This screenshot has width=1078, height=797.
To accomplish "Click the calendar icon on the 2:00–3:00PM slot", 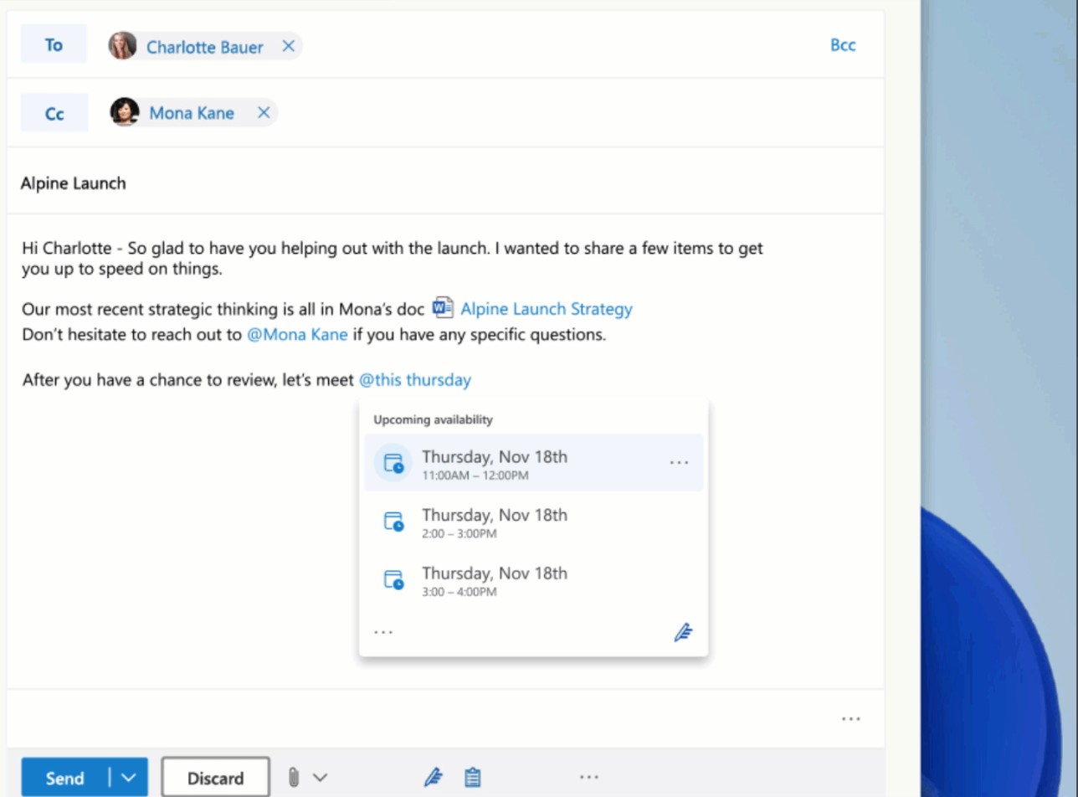I will click(393, 521).
